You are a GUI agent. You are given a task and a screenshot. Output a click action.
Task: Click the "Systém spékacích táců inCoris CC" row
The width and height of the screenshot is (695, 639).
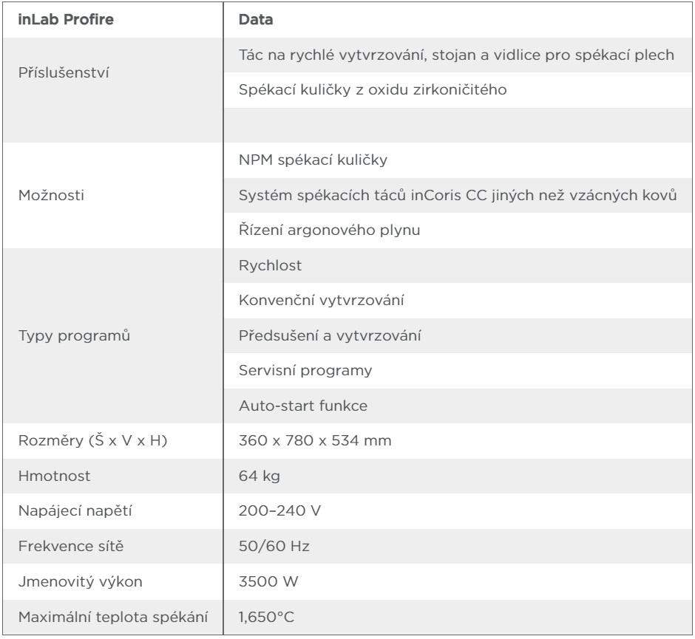458,195
